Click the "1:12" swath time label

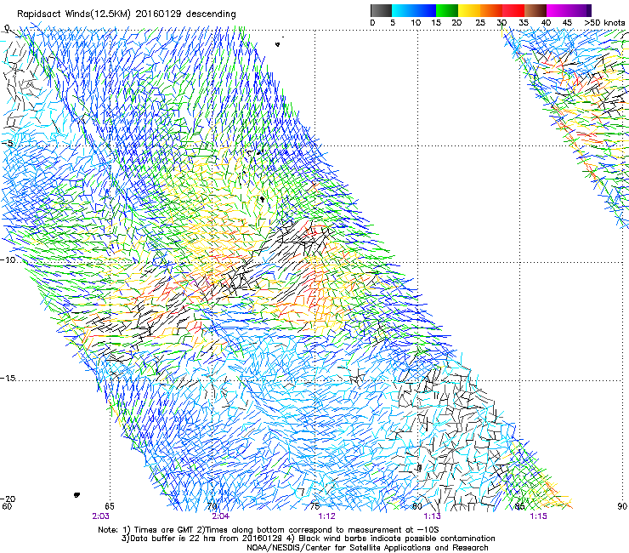[x=326, y=516]
